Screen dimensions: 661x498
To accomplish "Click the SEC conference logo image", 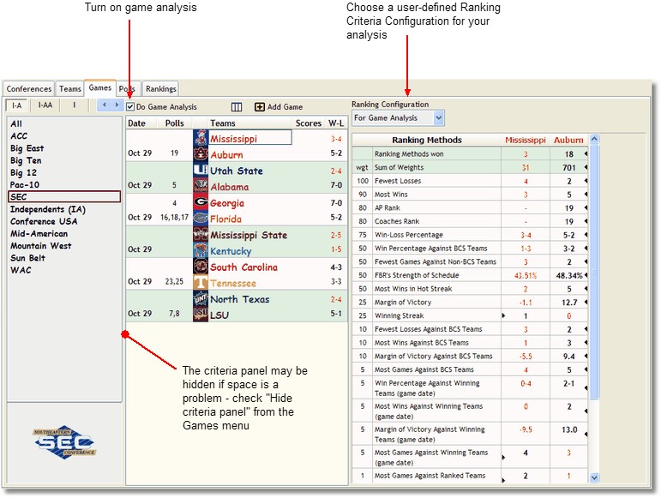I will [x=65, y=442].
